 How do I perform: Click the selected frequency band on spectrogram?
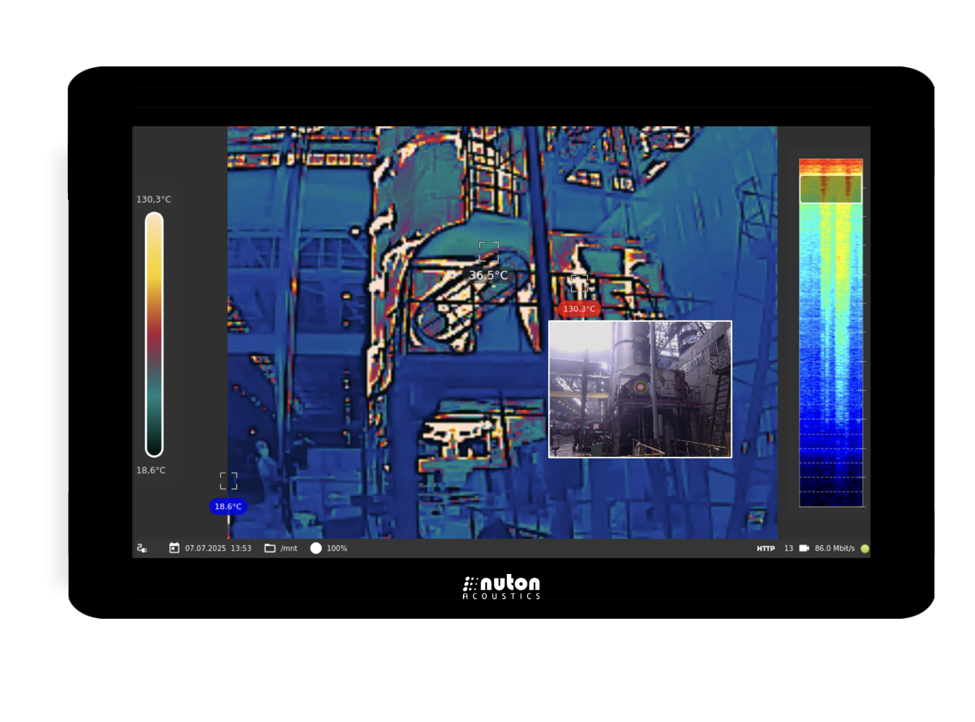831,189
